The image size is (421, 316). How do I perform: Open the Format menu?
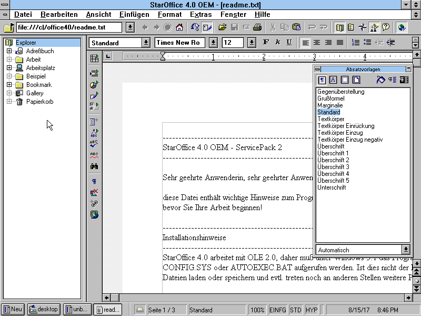(x=169, y=15)
